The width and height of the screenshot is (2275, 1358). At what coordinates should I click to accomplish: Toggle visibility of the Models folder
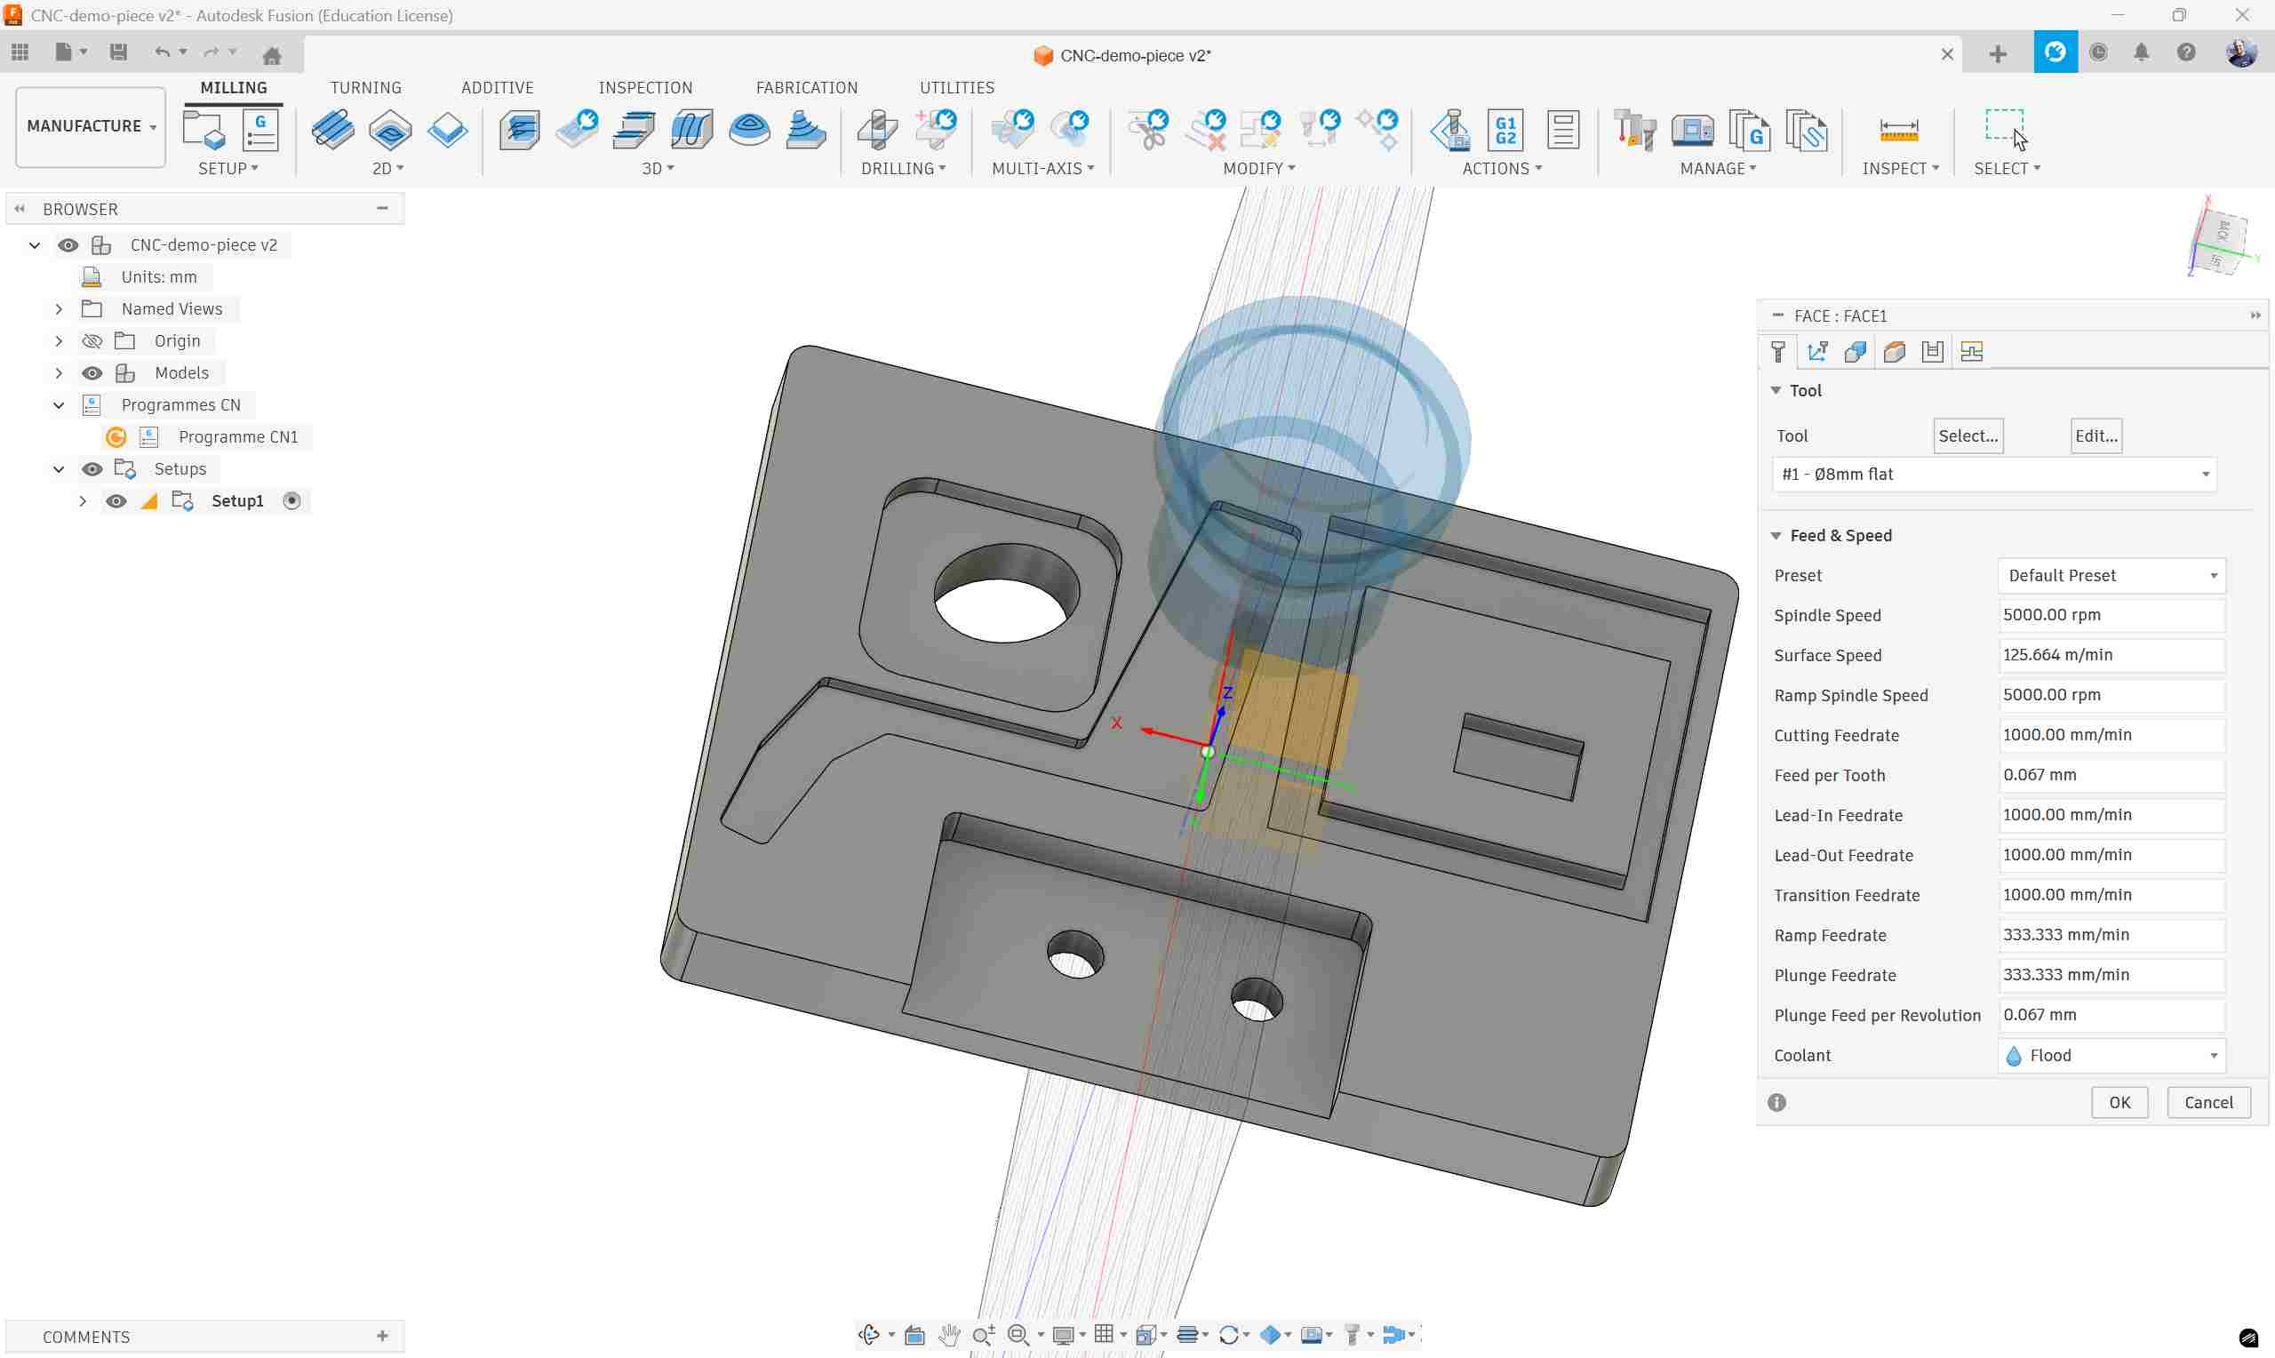click(x=92, y=373)
